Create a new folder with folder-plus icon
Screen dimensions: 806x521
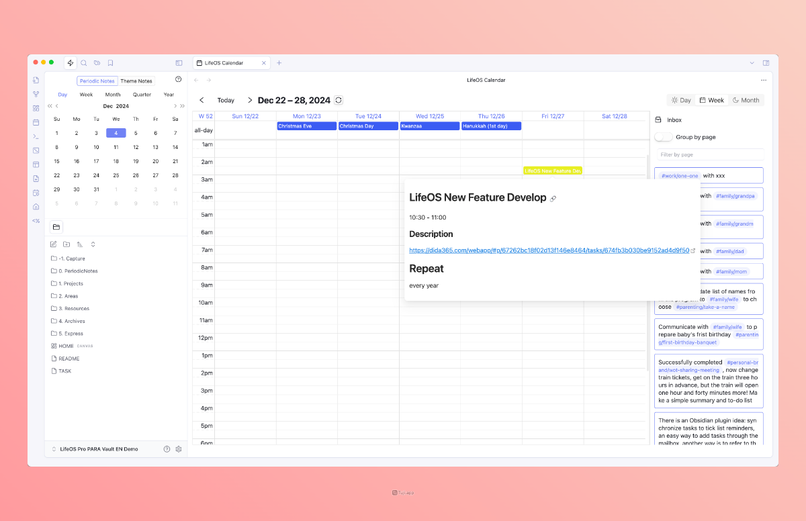66,244
